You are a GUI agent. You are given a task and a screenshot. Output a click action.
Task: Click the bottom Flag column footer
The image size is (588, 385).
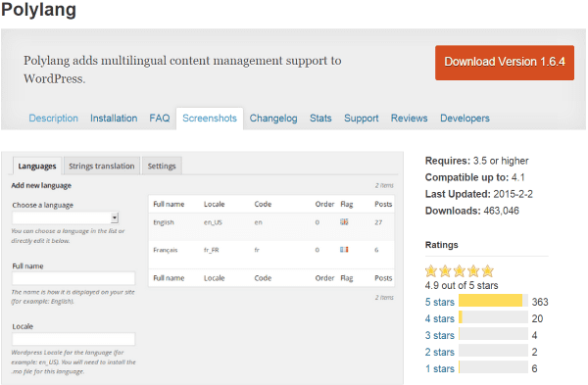347,278
